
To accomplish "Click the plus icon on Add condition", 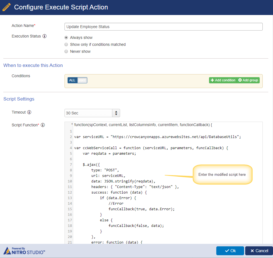I will [x=212, y=80].
